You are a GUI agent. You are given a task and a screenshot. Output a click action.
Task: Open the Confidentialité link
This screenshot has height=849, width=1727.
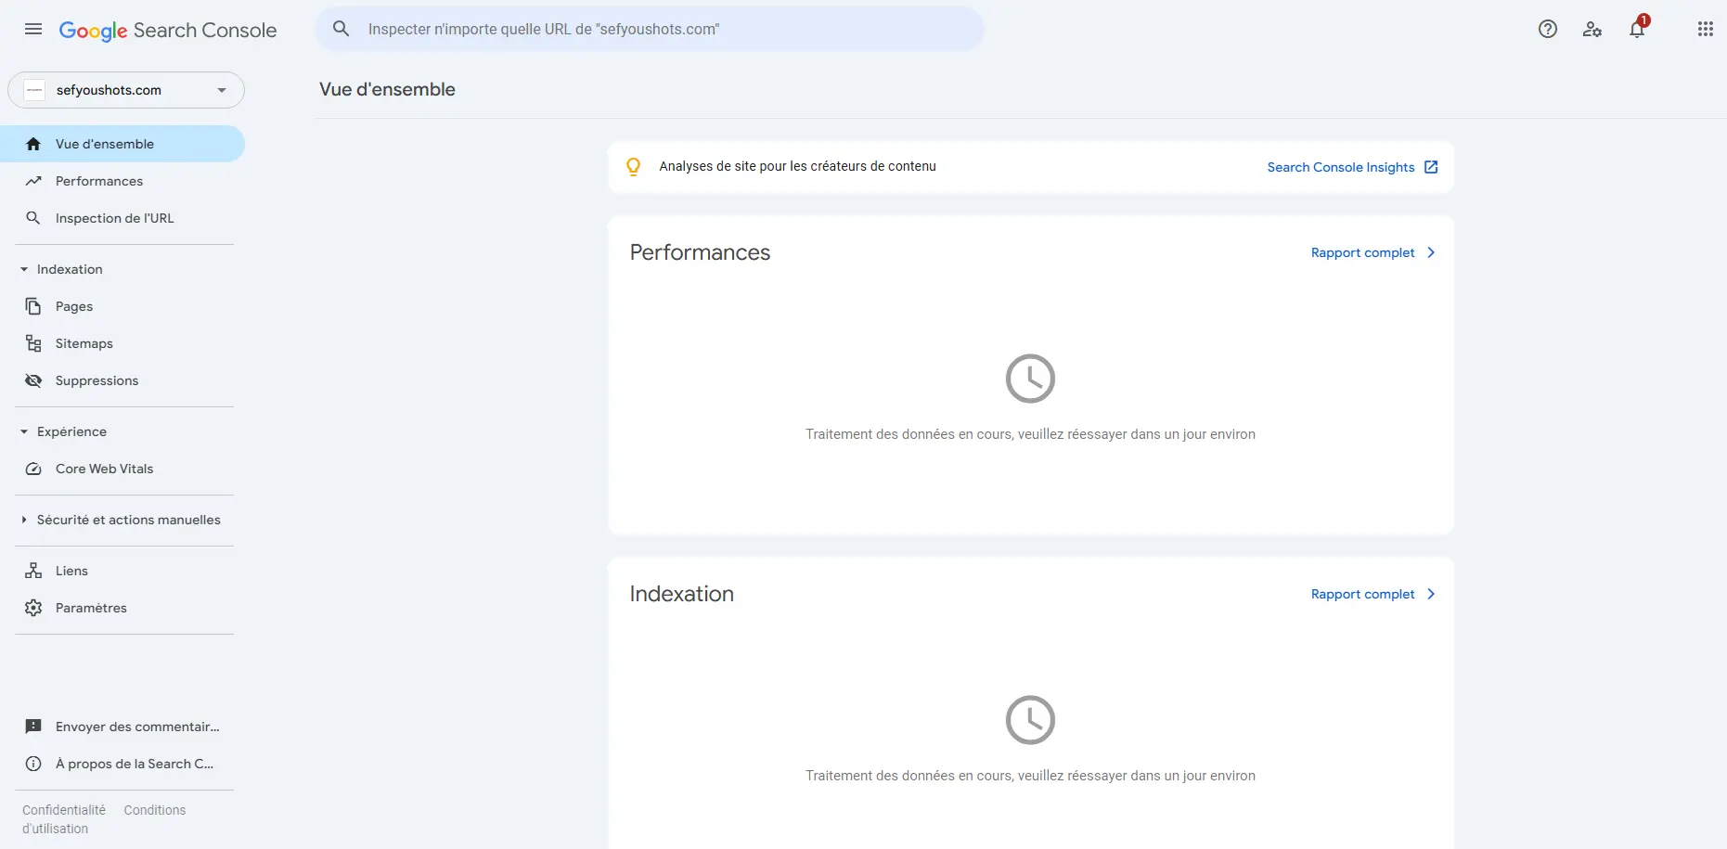64,810
